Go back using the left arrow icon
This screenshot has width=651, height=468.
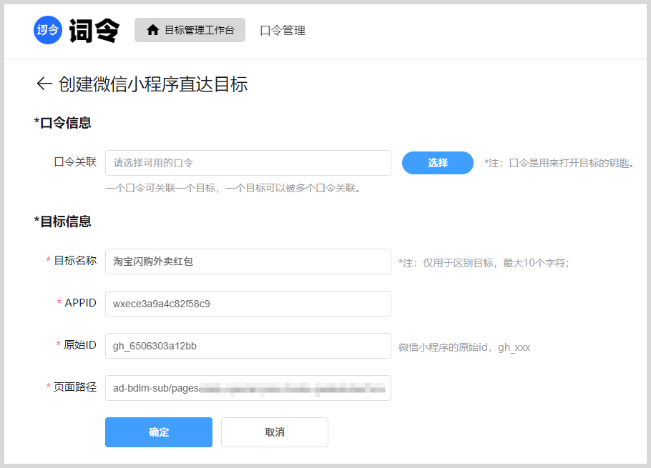click(44, 84)
